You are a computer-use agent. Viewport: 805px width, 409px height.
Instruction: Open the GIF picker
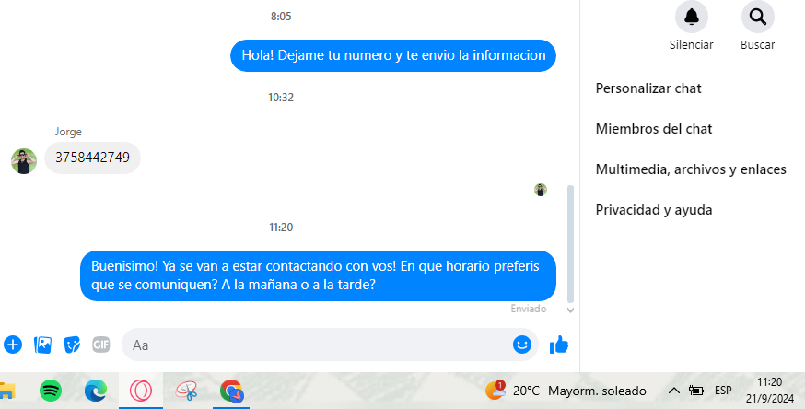click(x=101, y=345)
